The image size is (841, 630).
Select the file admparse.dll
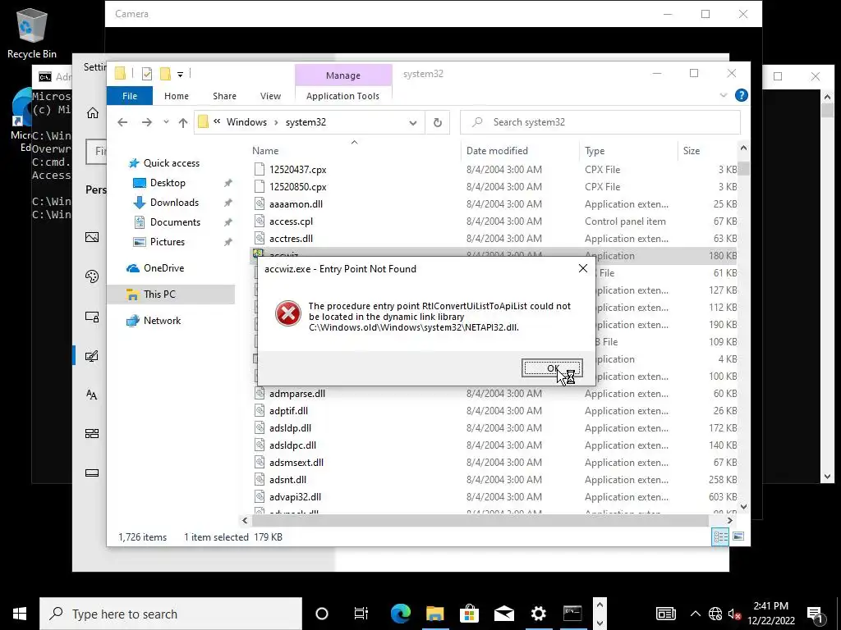pyautogui.click(x=297, y=394)
